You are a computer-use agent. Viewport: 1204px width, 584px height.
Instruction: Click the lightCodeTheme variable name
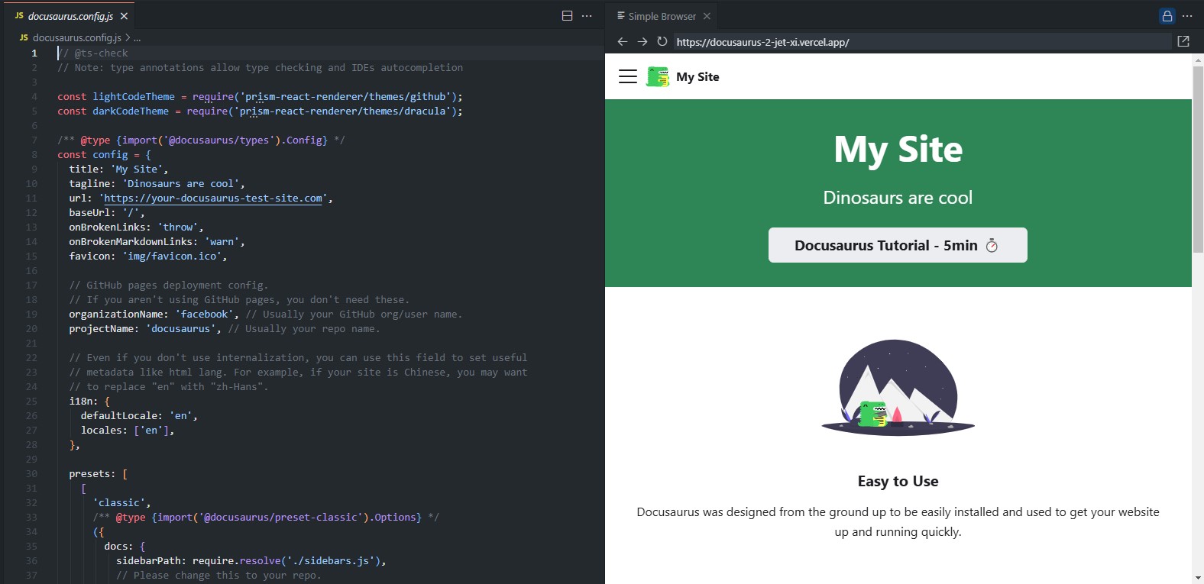134,96
